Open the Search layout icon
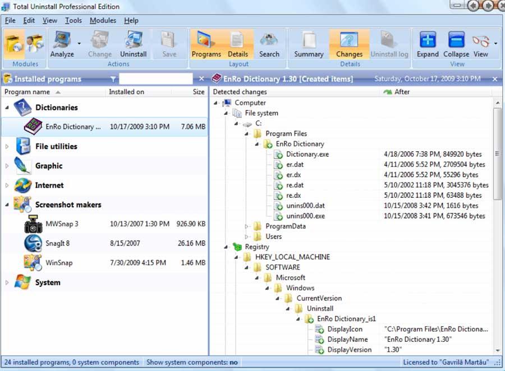Image resolution: width=505 pixels, height=371 pixels. coord(269,40)
